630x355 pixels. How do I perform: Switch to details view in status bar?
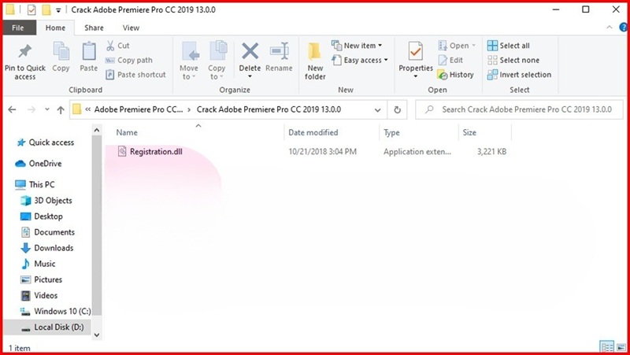(x=606, y=346)
